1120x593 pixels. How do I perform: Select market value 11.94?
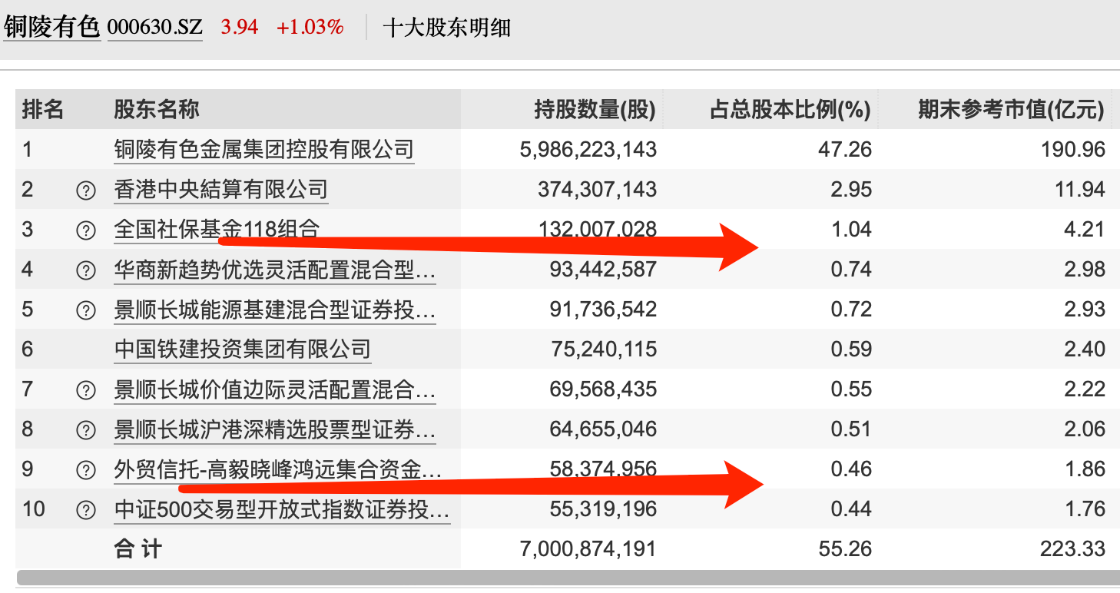click(1080, 189)
